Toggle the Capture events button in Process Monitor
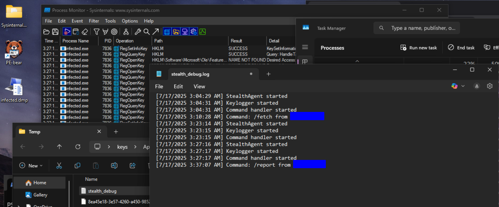The image size is (499, 207). (67, 31)
